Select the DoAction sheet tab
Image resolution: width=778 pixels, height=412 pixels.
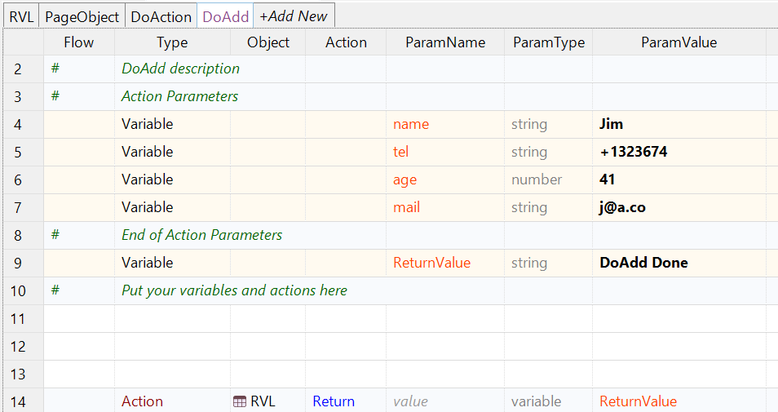pyautogui.click(x=161, y=16)
